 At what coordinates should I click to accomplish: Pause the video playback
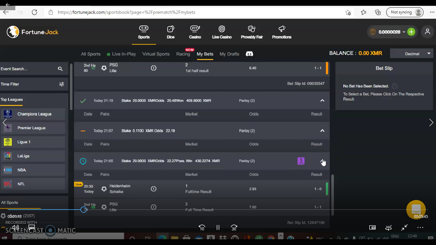(218, 227)
